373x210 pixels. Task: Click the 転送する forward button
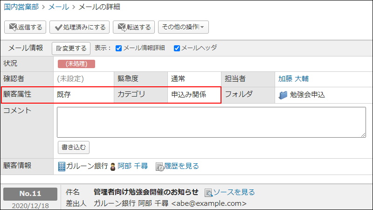point(134,27)
